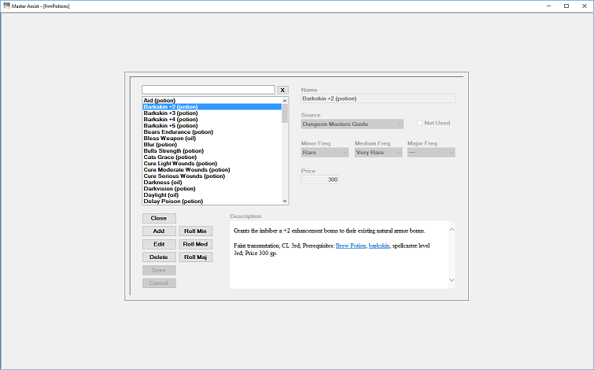Focus the potion search input field
Screen dimensions: 594x370
click(208, 90)
